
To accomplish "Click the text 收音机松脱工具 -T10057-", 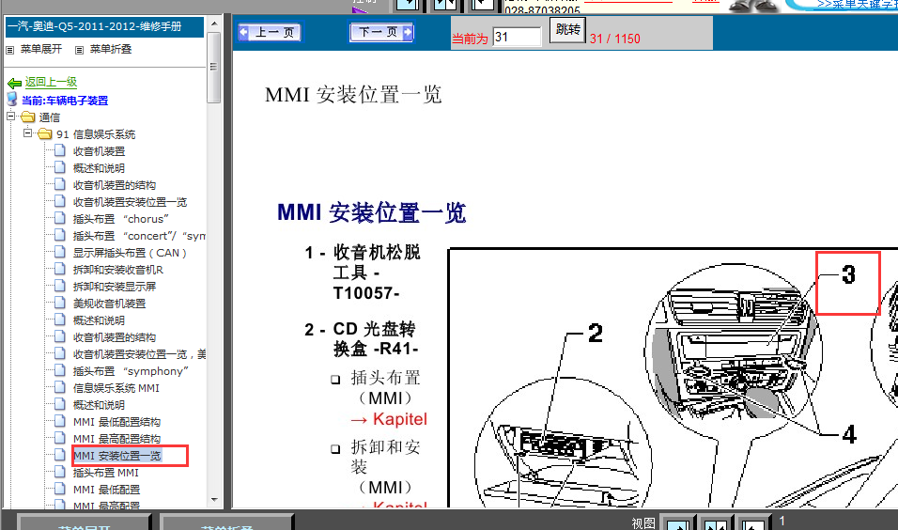I will point(377,273).
